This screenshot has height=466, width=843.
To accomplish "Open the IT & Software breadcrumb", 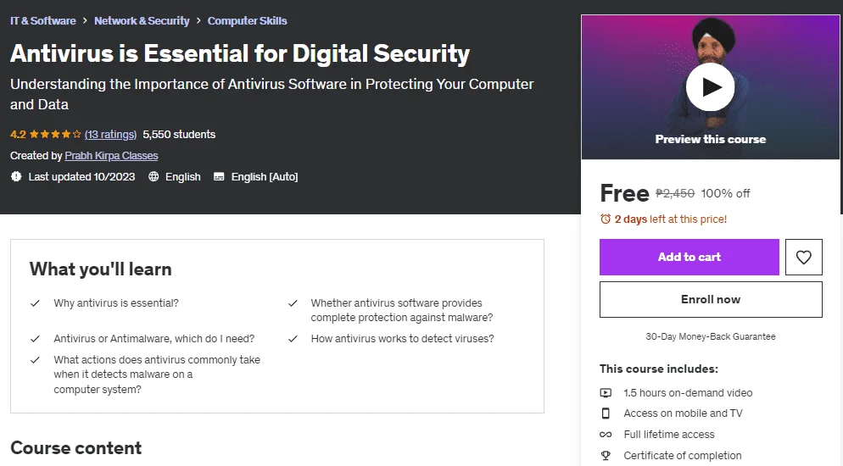I will (x=43, y=21).
